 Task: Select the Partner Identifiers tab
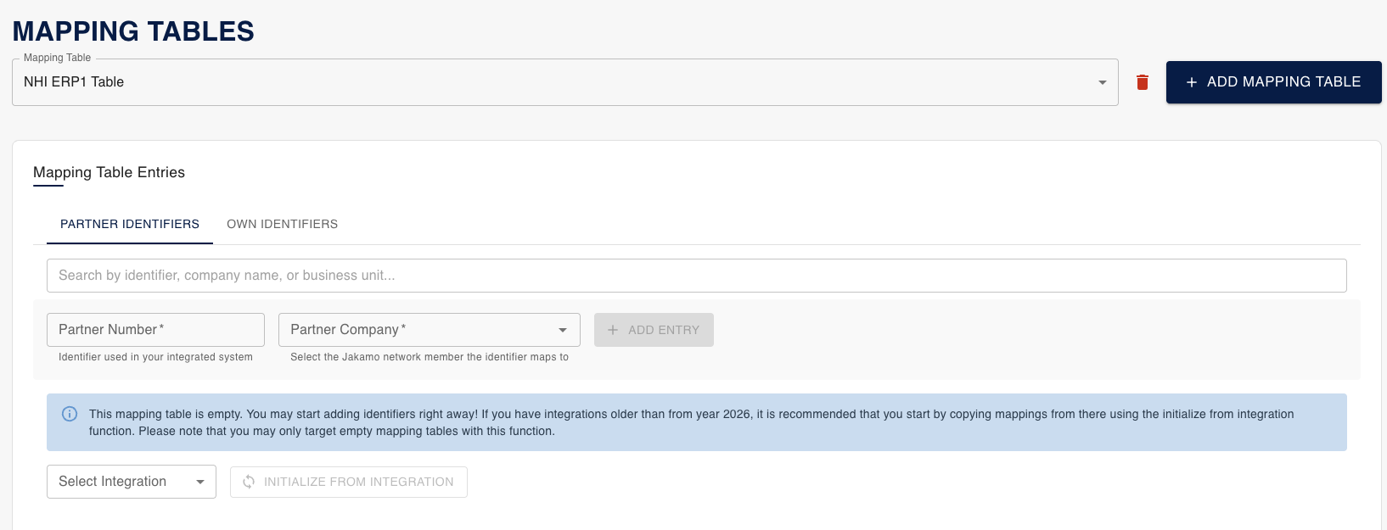(x=130, y=224)
